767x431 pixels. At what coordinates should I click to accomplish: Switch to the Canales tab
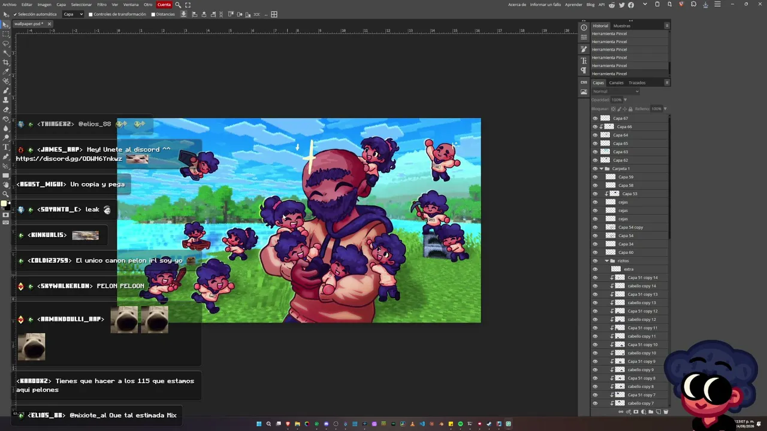click(617, 83)
